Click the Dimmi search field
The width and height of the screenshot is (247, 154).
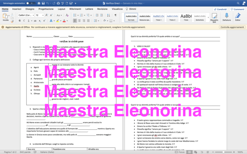(x=131, y=9)
